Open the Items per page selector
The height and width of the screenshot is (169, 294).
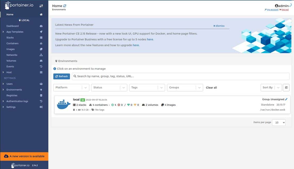point(279,123)
